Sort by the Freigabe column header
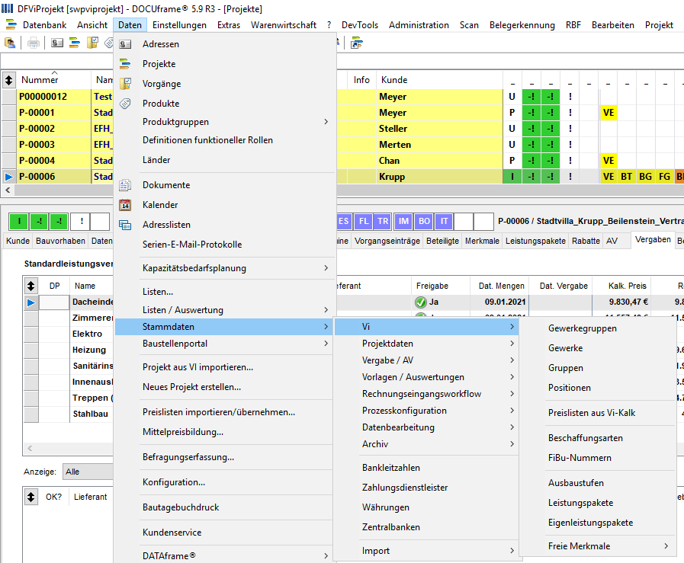Screen dimensions: 684x563 click(440, 286)
